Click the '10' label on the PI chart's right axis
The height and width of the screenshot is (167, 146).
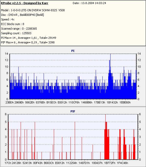pyautogui.click(x=139, y=67)
